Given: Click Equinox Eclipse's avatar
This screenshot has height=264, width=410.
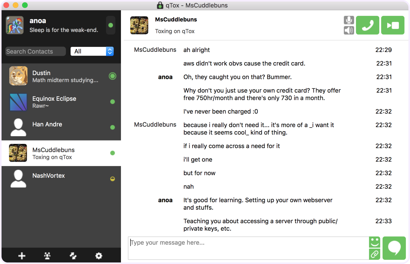Looking at the screenshot, I should [18, 102].
